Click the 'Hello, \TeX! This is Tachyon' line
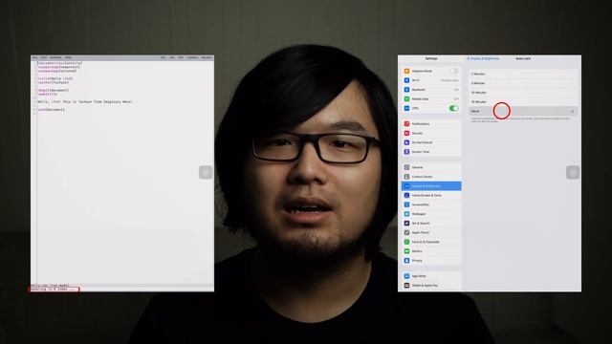 tap(85, 102)
